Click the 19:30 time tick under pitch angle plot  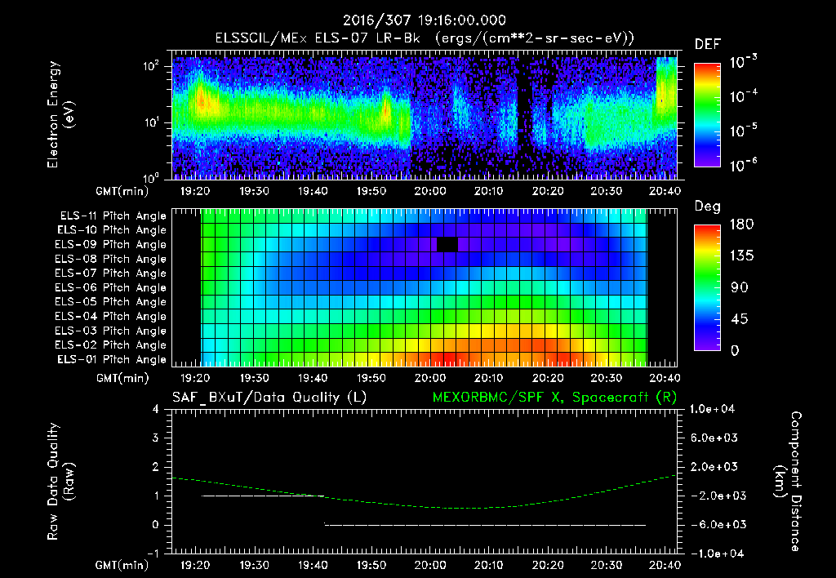pyautogui.click(x=255, y=378)
